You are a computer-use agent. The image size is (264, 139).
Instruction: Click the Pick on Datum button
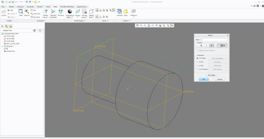[218, 58]
